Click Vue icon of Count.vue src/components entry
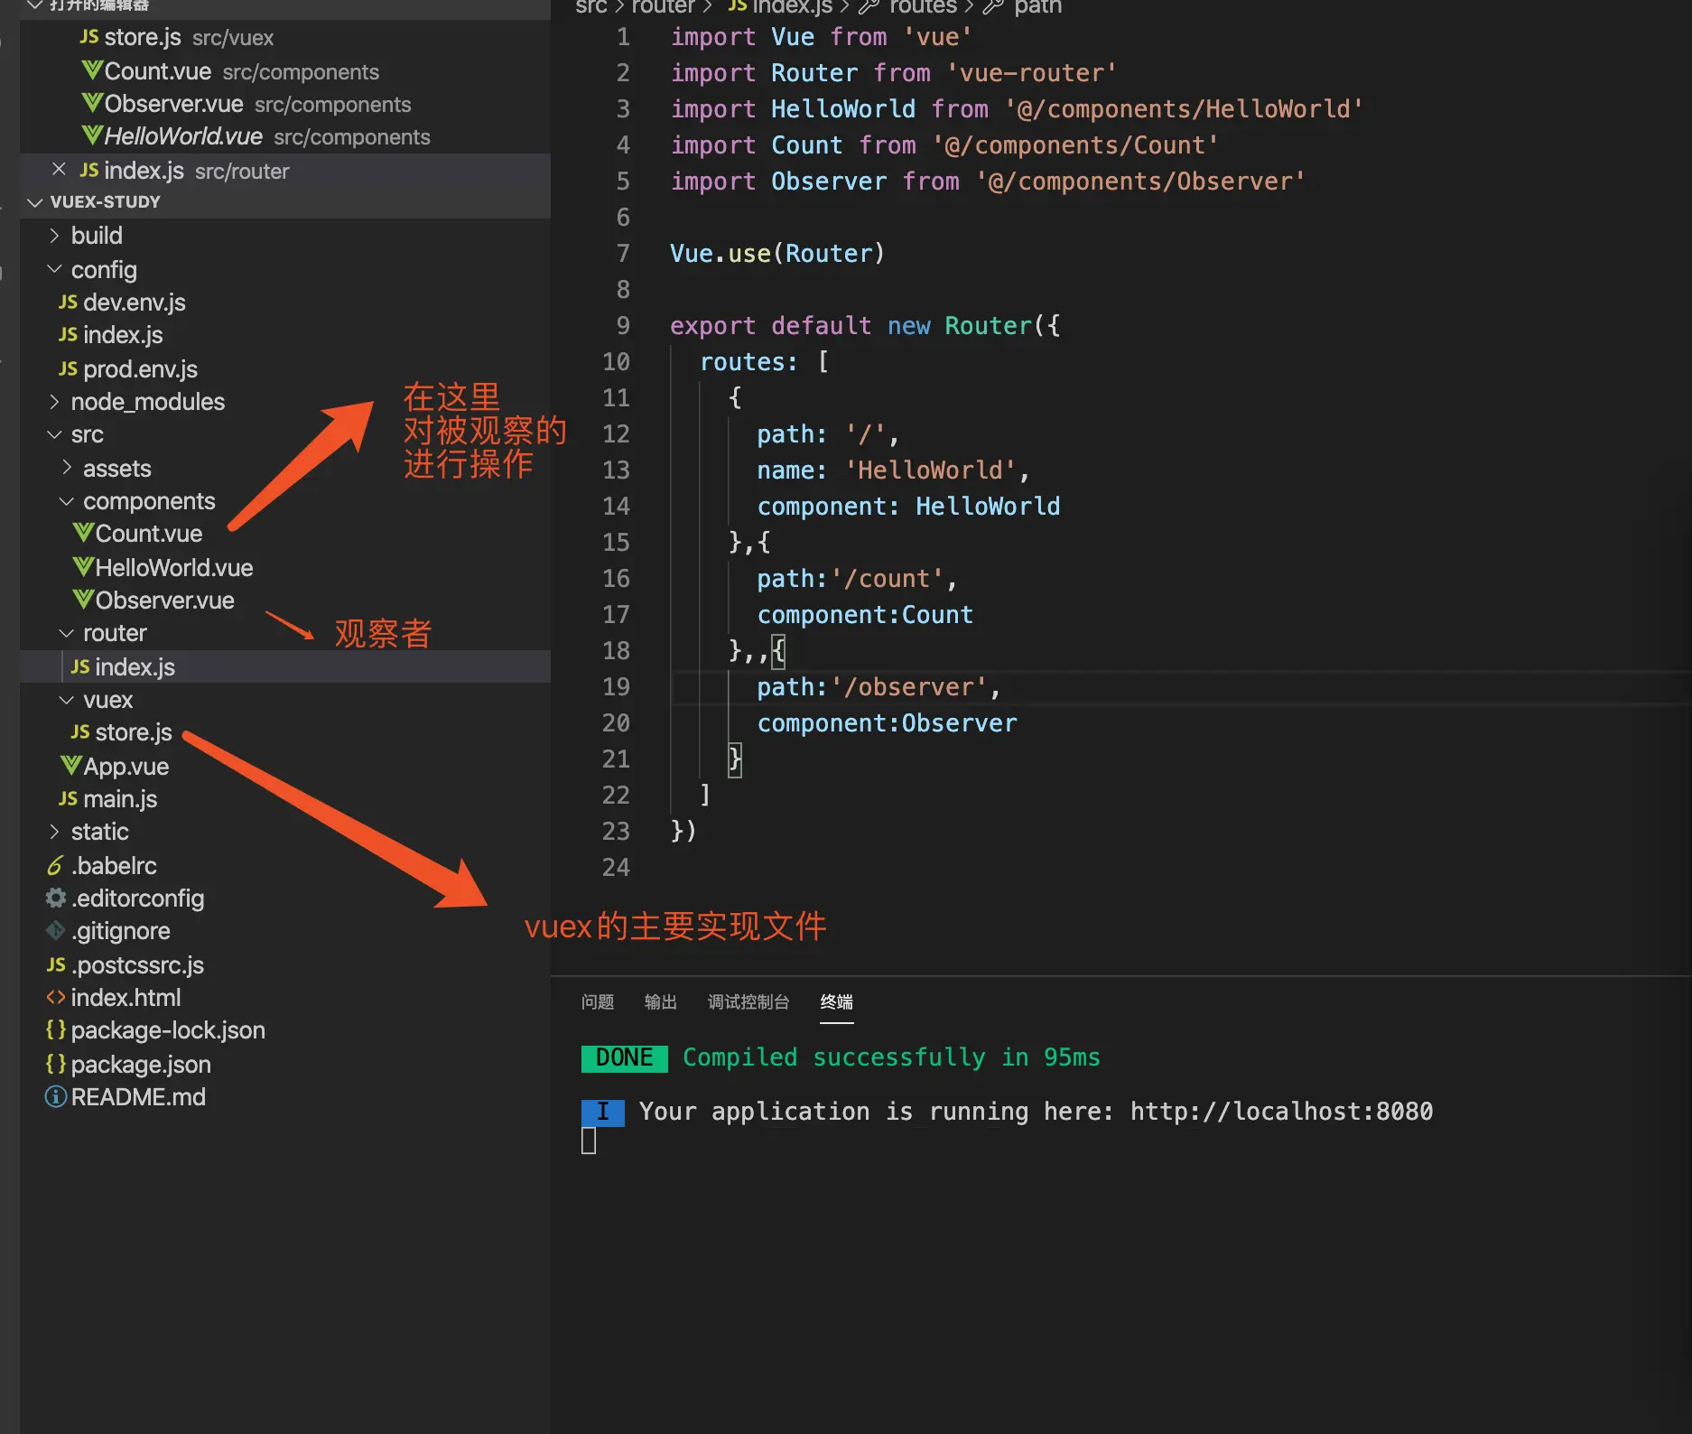 [x=92, y=70]
